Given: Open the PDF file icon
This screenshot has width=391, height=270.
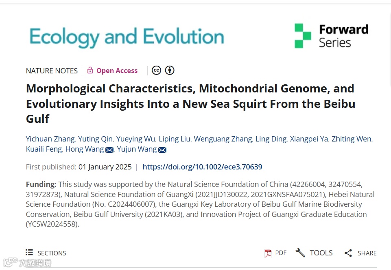Looking at the screenshot, I should pyautogui.click(x=268, y=253).
